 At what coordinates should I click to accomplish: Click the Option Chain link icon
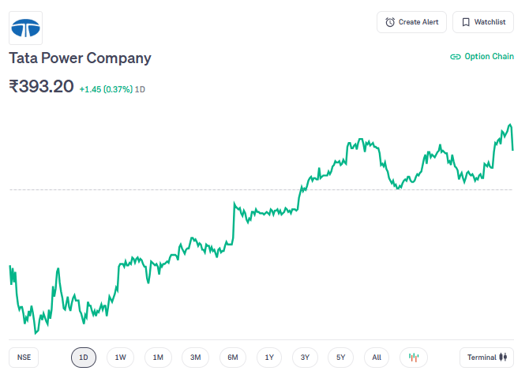(455, 57)
